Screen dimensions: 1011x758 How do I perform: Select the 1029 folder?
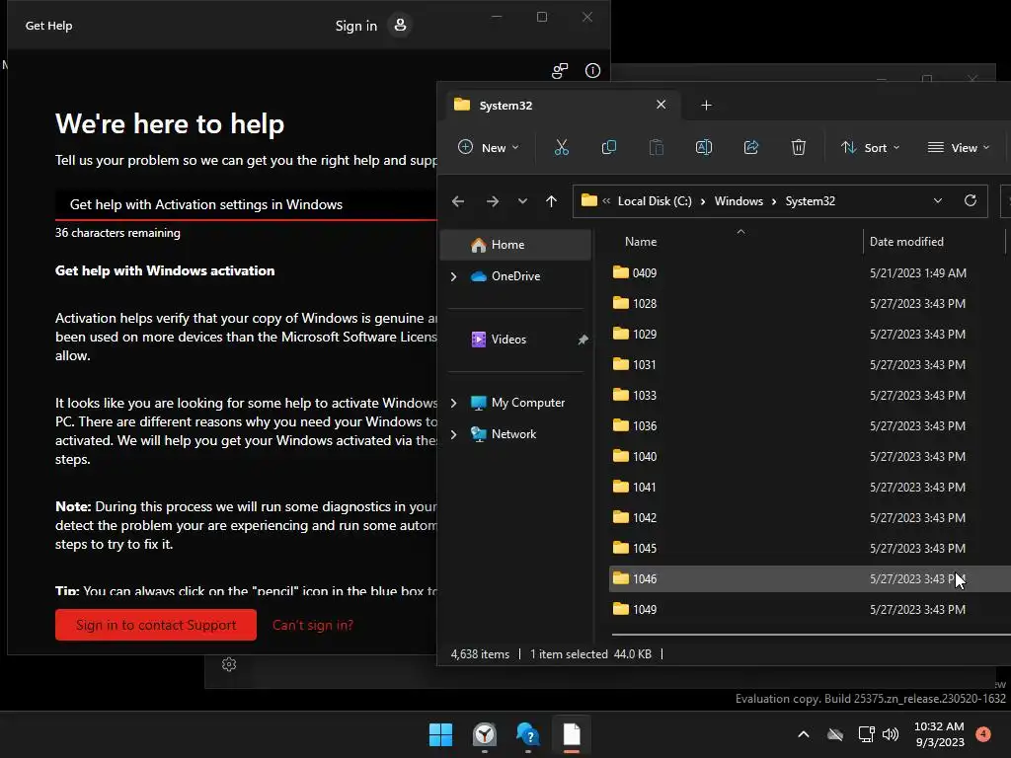coord(810,334)
